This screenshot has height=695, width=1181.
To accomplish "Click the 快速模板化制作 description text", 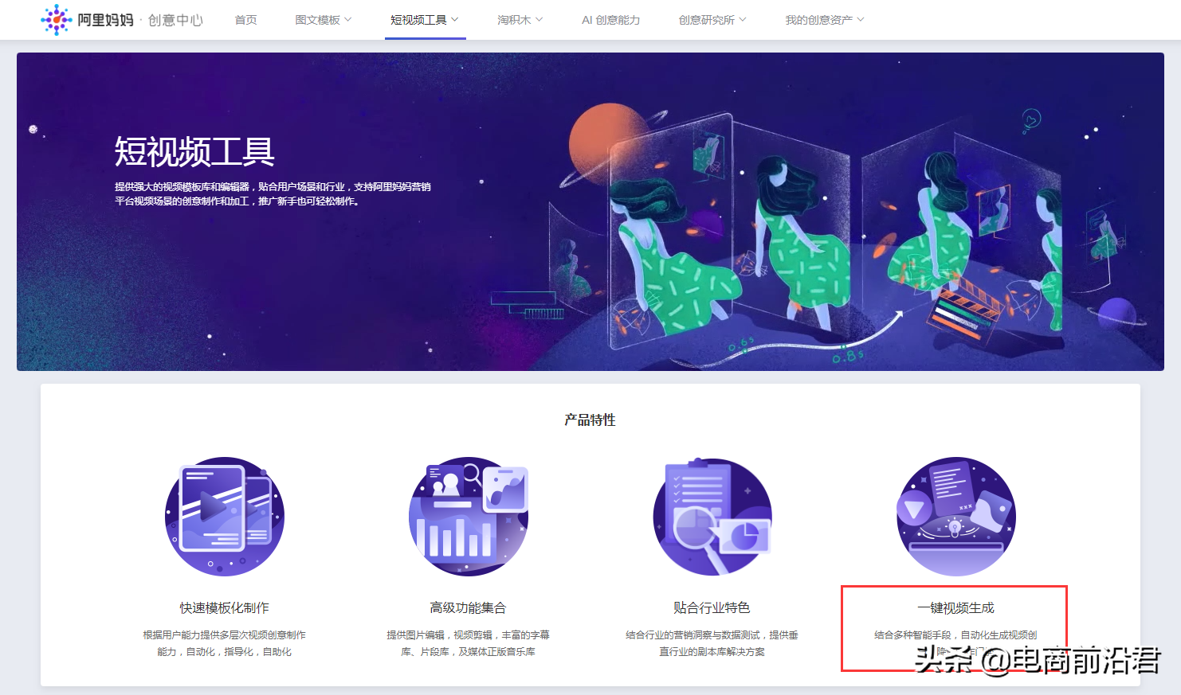I will click(x=224, y=643).
